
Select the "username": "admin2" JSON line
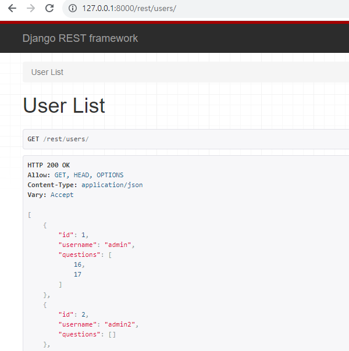pos(98,324)
